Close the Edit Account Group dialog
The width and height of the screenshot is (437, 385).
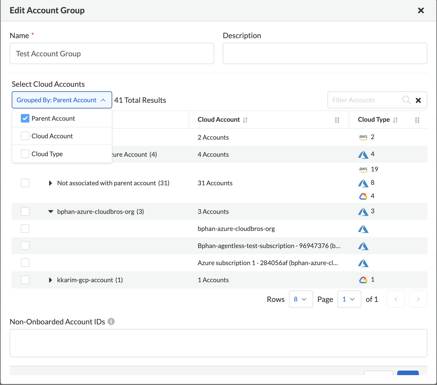[x=421, y=10]
